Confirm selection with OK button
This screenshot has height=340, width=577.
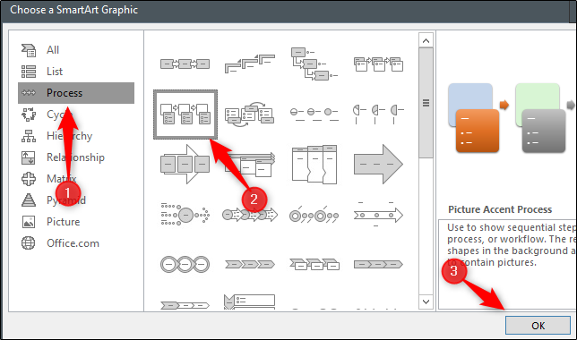point(538,326)
